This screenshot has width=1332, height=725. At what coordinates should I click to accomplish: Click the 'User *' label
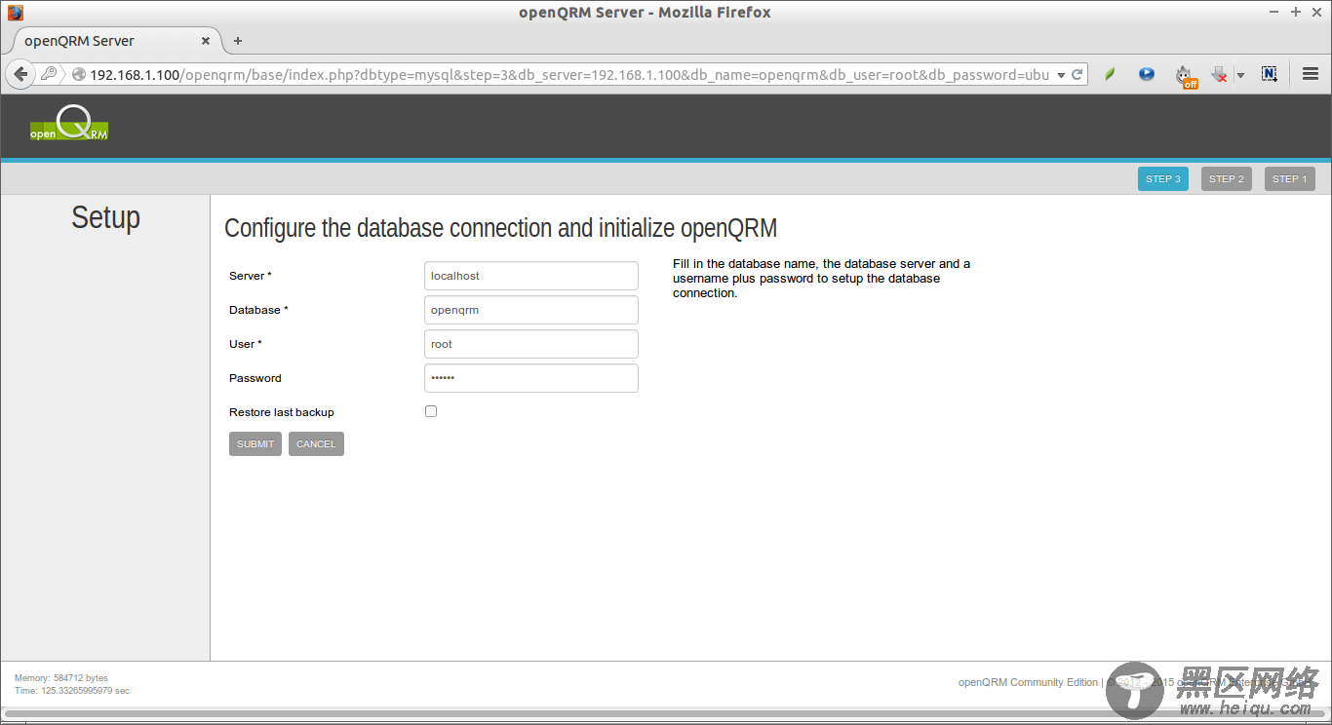[246, 344]
